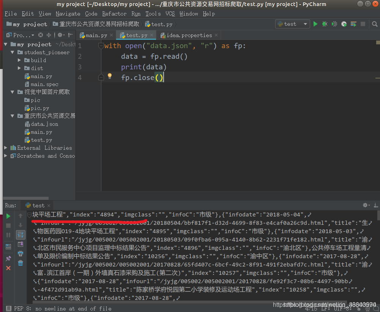The height and width of the screenshot is (312, 380).
Task: Open the Tools menu
Action: tap(153, 14)
